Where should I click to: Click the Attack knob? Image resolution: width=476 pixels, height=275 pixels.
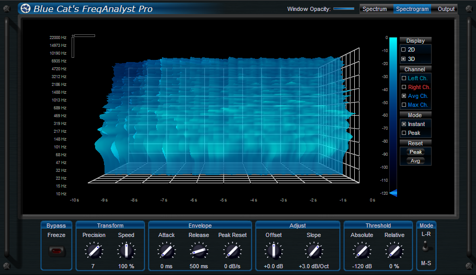[x=166, y=251]
